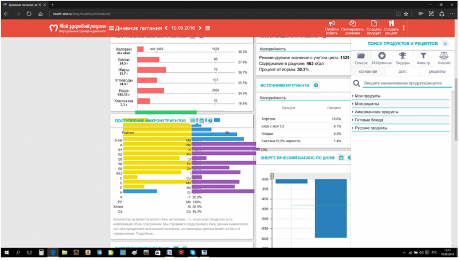The image size is (459, 261).
Task: Open the Дневник питания hamburger menu
Action: [x=111, y=28]
